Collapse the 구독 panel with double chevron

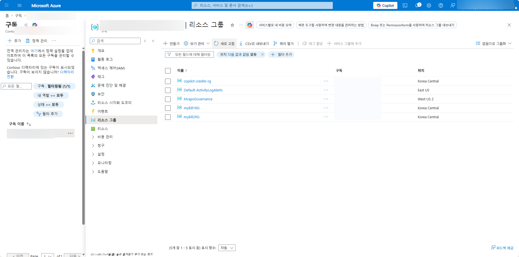click(x=26, y=25)
